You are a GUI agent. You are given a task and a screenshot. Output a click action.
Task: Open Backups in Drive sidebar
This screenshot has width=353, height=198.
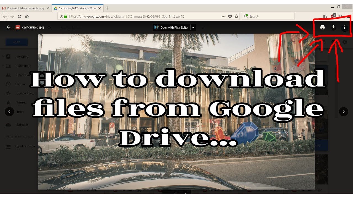(x=22, y=125)
